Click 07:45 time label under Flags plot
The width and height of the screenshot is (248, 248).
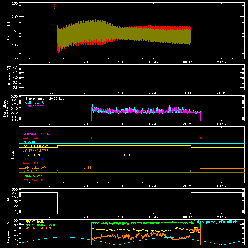153,186
